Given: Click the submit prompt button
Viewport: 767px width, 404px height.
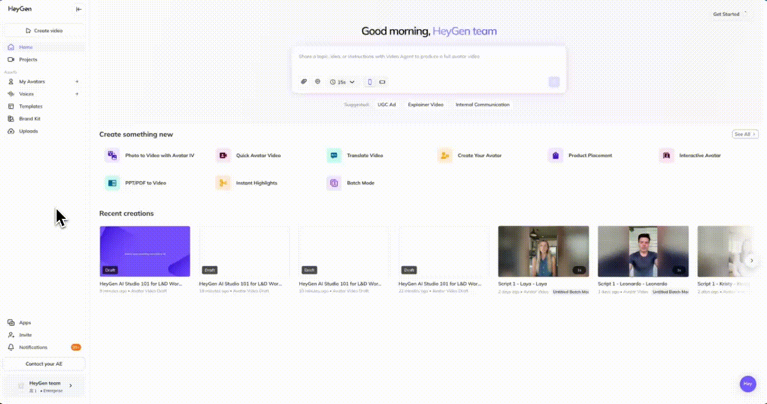Looking at the screenshot, I should (x=554, y=82).
